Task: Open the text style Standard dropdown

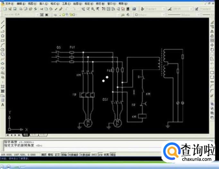Action: tap(164, 9)
